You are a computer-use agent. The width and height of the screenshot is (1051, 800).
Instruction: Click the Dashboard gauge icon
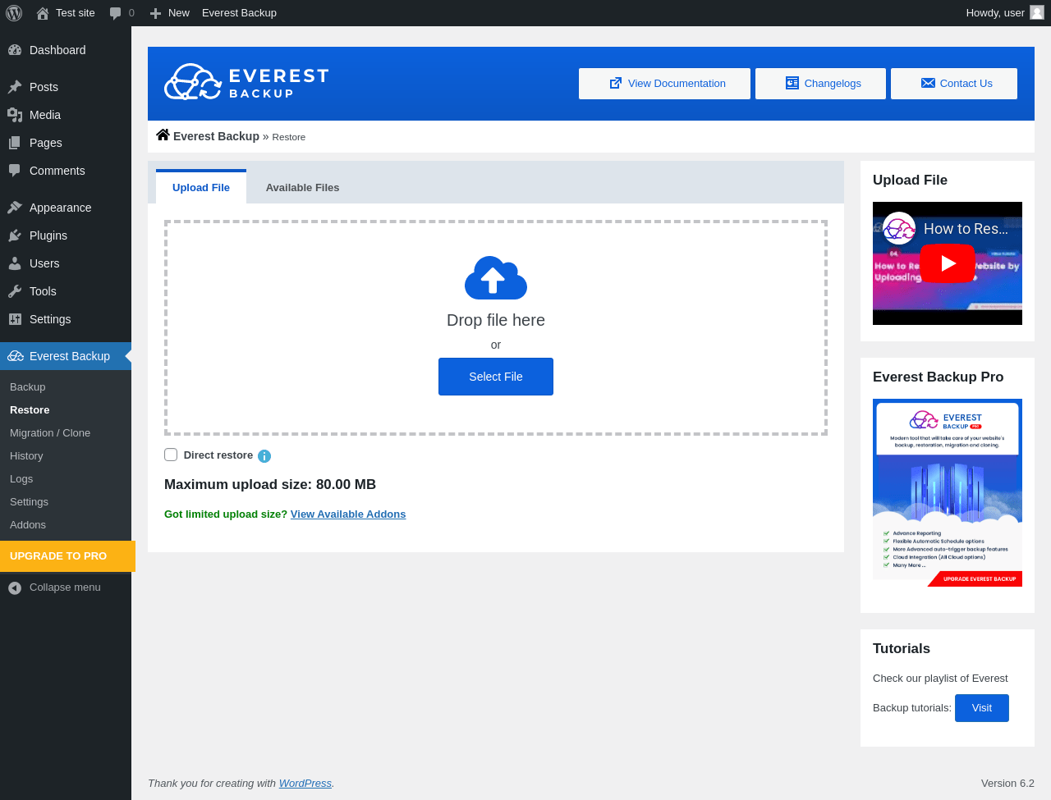coord(15,50)
